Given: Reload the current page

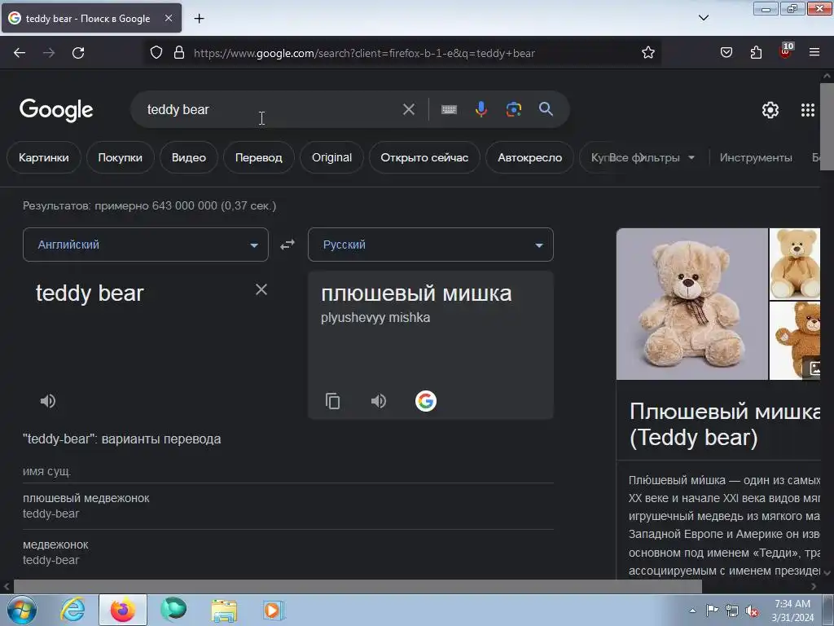Looking at the screenshot, I should [x=78, y=53].
